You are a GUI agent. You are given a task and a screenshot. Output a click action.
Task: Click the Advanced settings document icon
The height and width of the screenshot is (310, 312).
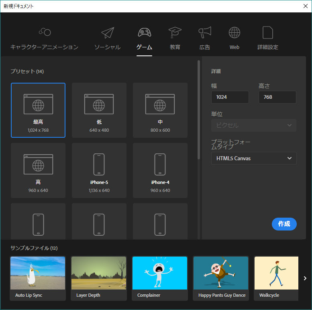267,33
